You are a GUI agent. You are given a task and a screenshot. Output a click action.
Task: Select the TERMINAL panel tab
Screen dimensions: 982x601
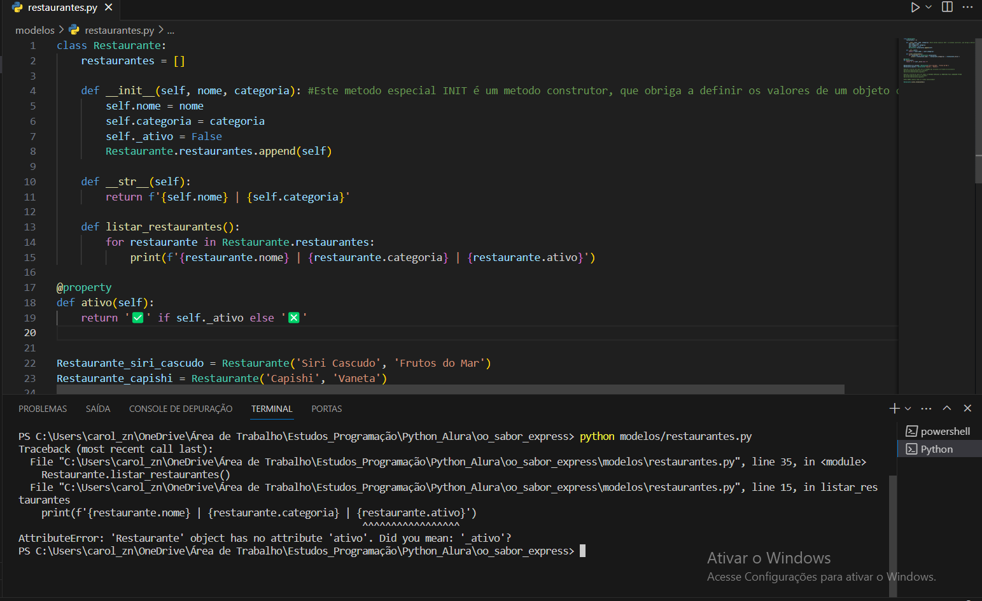[272, 409]
